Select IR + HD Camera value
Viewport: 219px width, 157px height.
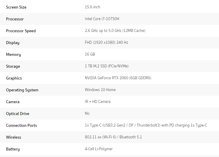tap(98, 102)
